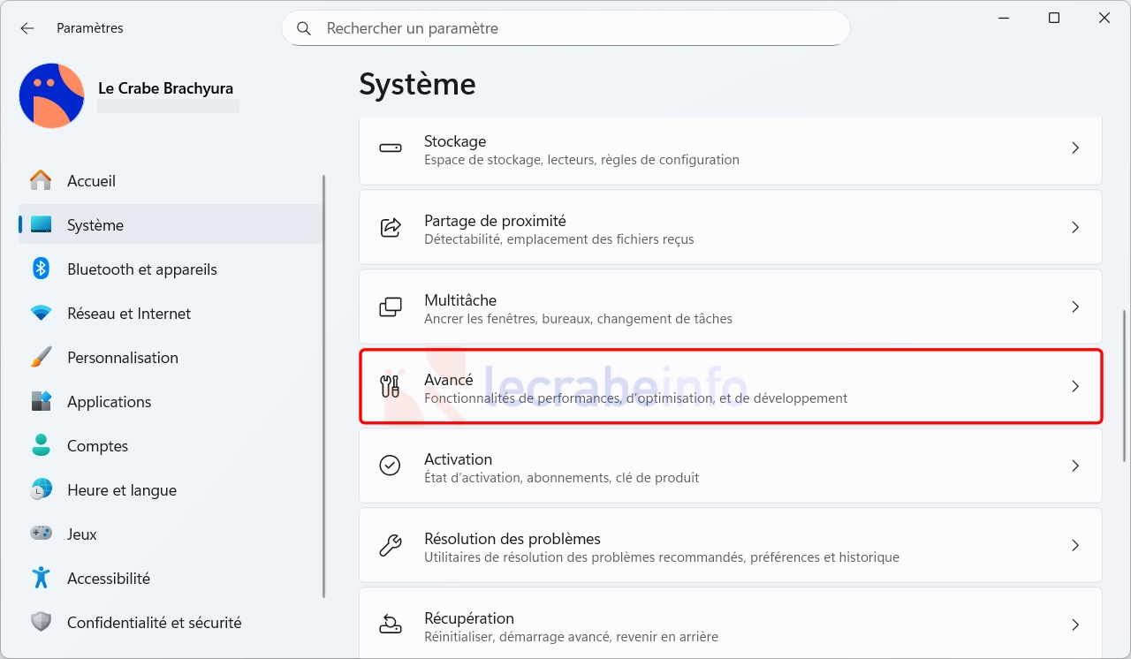The image size is (1131, 659).
Task: Click the Applications icon in sidebar
Action: pos(41,402)
